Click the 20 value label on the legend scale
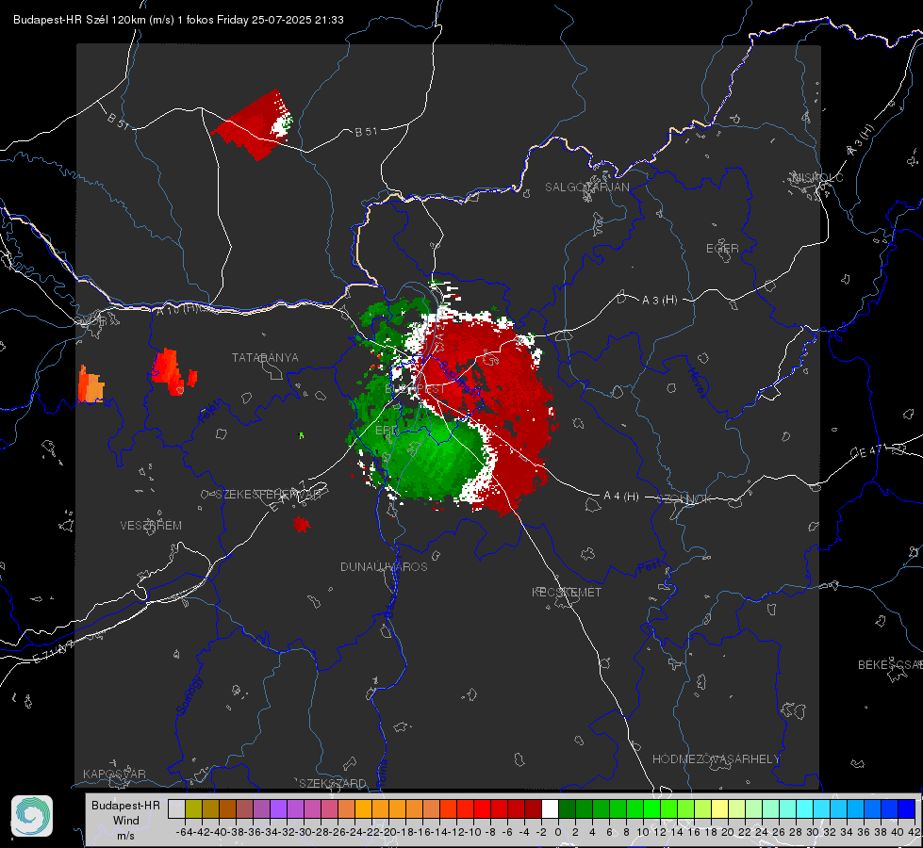The image size is (923, 848). [728, 832]
